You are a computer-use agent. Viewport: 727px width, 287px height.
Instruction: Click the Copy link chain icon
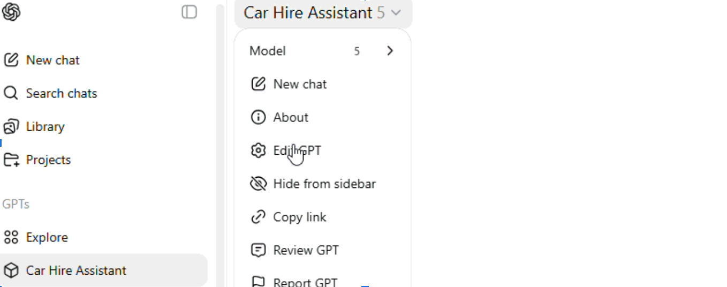(x=258, y=217)
